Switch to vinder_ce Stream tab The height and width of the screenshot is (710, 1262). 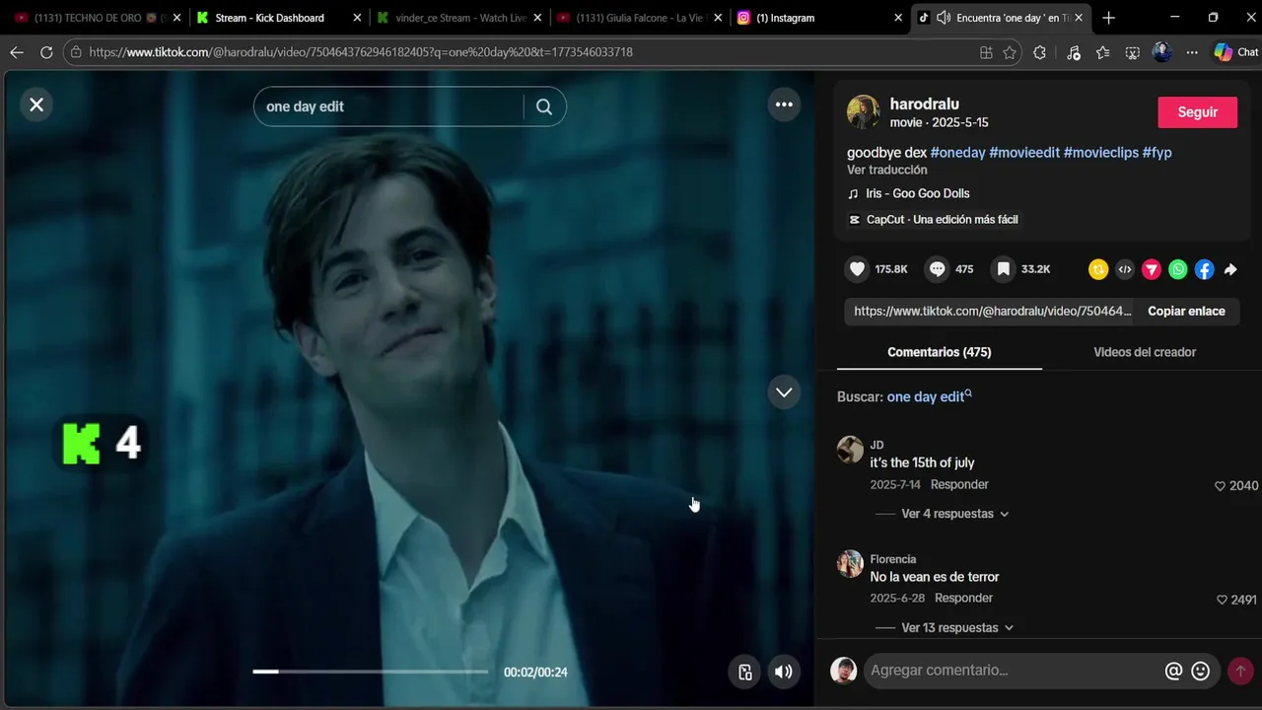[460, 18]
